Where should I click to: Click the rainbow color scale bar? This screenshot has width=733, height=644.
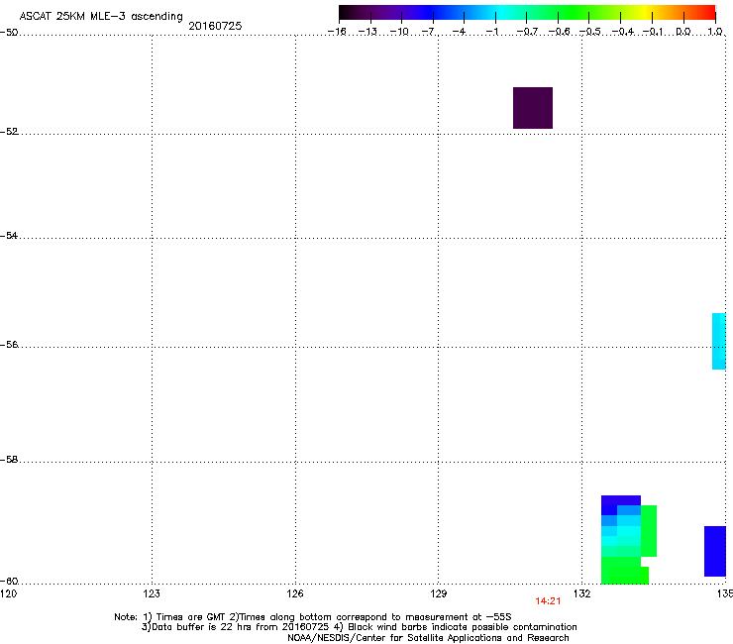pyautogui.click(x=527, y=12)
